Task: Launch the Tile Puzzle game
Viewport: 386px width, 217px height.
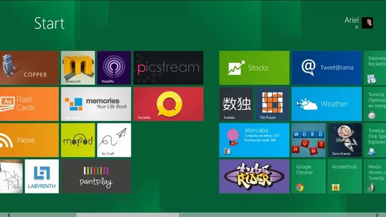Action: pyautogui.click(x=272, y=104)
